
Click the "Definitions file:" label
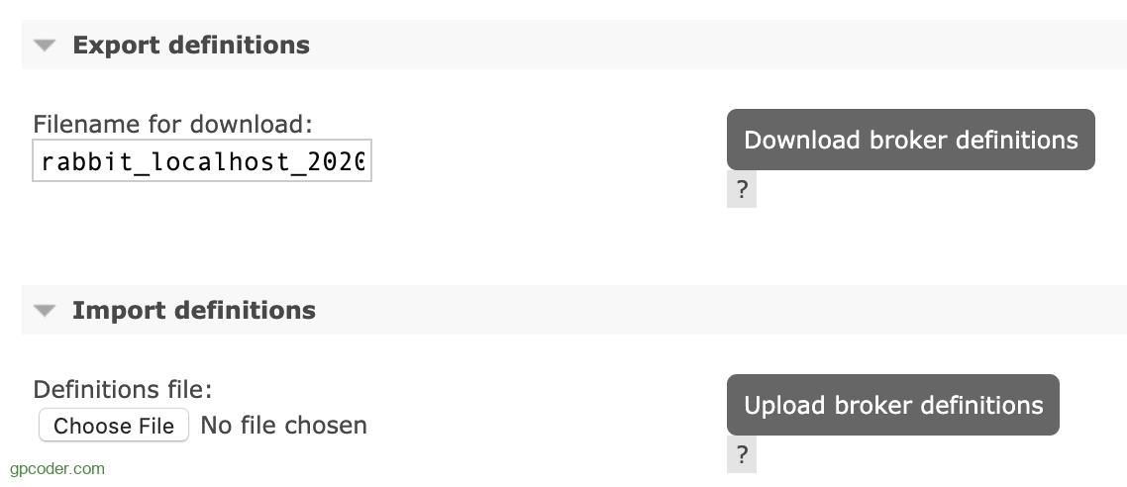[x=123, y=390]
